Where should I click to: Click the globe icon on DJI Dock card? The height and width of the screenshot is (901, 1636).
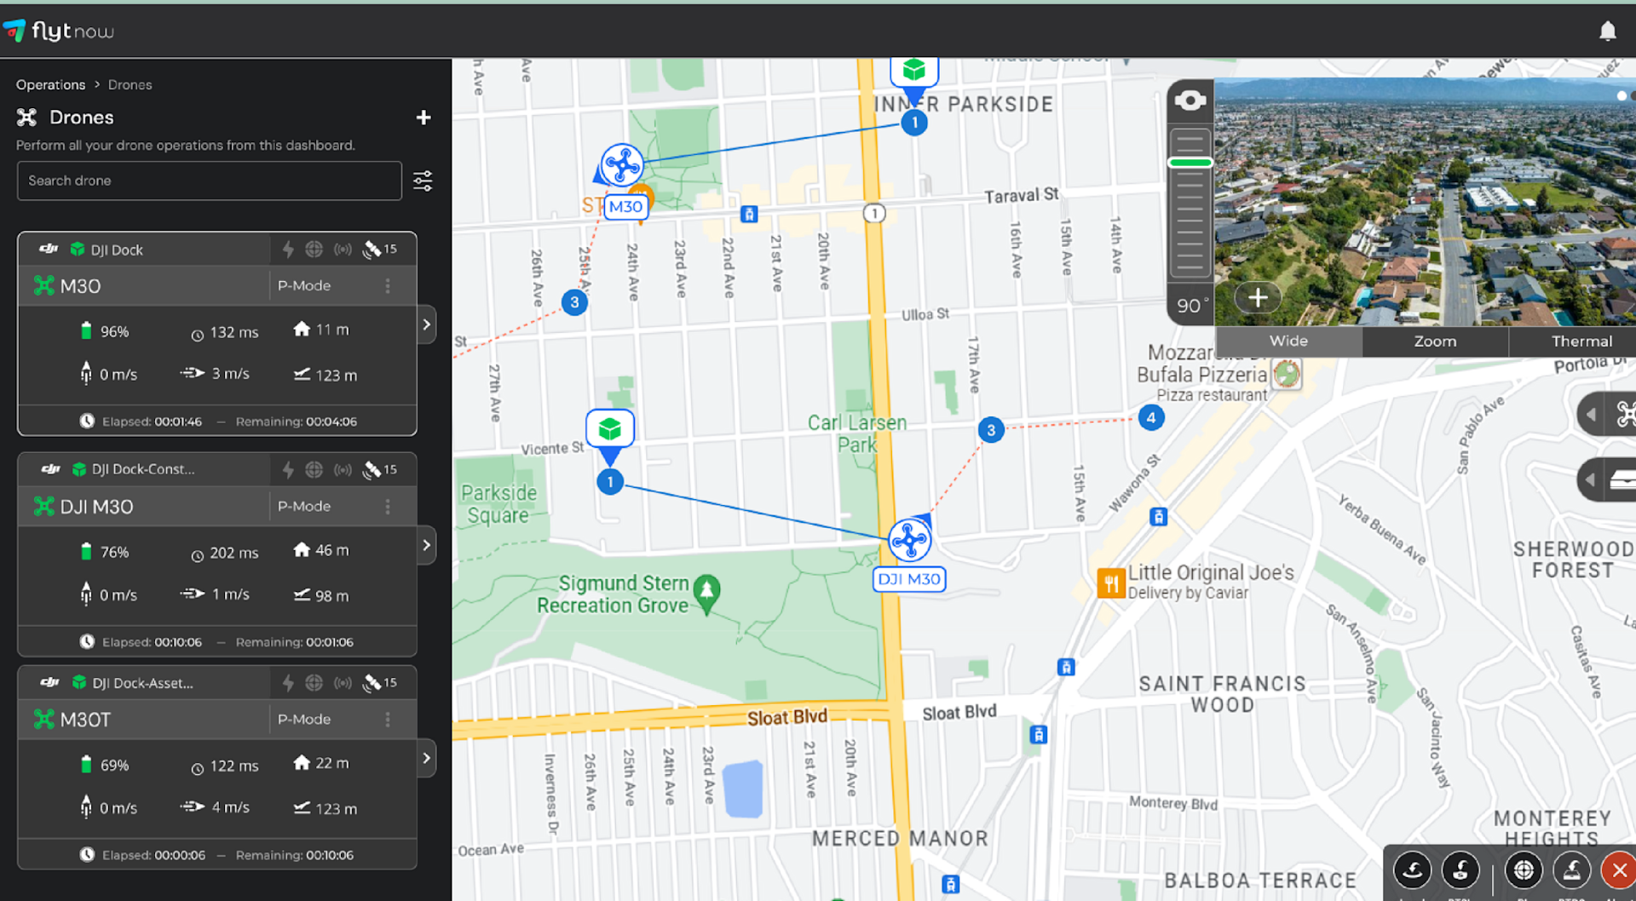[x=314, y=250]
